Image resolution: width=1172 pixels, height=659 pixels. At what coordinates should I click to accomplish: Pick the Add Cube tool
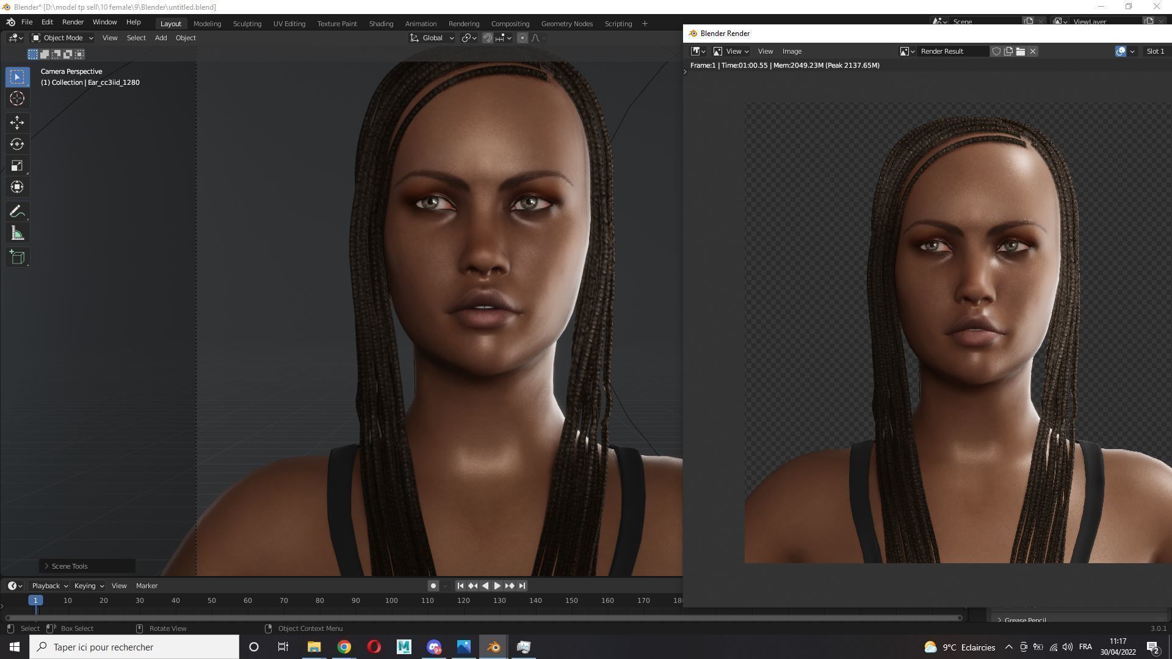click(x=17, y=257)
